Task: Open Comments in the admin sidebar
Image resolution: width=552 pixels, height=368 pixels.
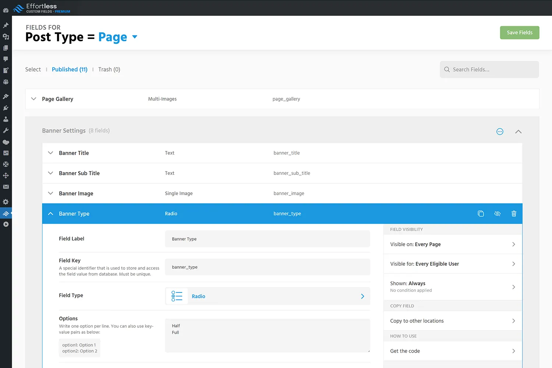Action: (6, 59)
